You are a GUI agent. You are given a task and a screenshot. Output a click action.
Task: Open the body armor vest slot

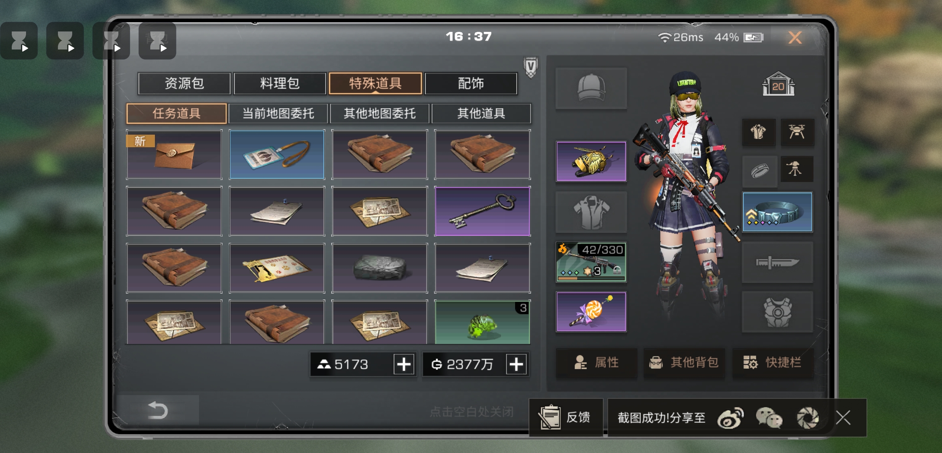point(777,312)
